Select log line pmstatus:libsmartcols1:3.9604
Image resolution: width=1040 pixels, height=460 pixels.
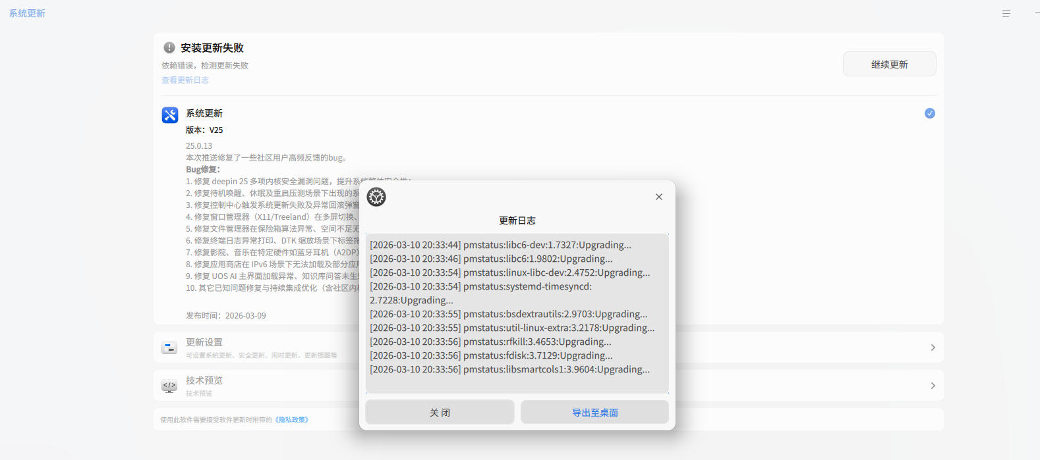(510, 369)
